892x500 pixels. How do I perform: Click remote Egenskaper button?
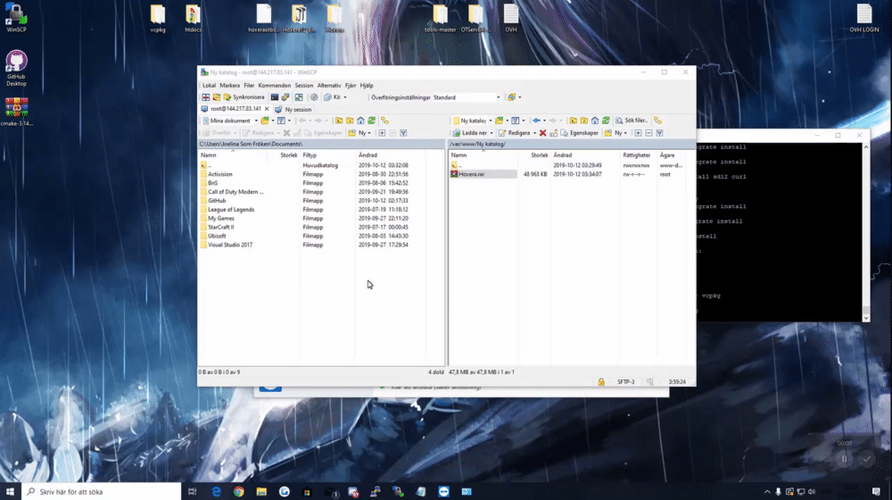click(580, 133)
